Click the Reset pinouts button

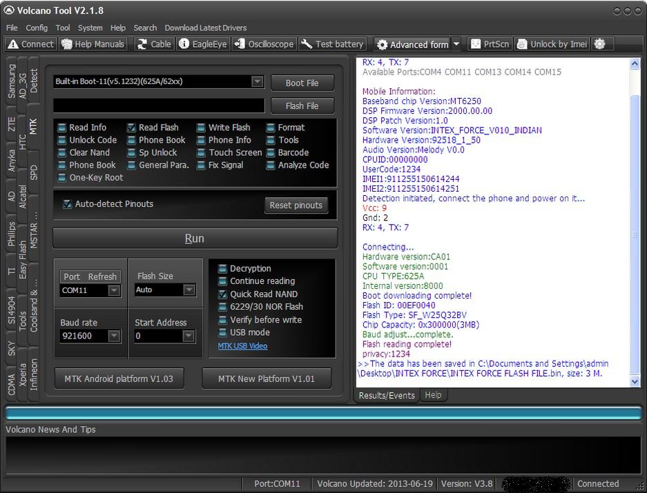pyautogui.click(x=296, y=205)
